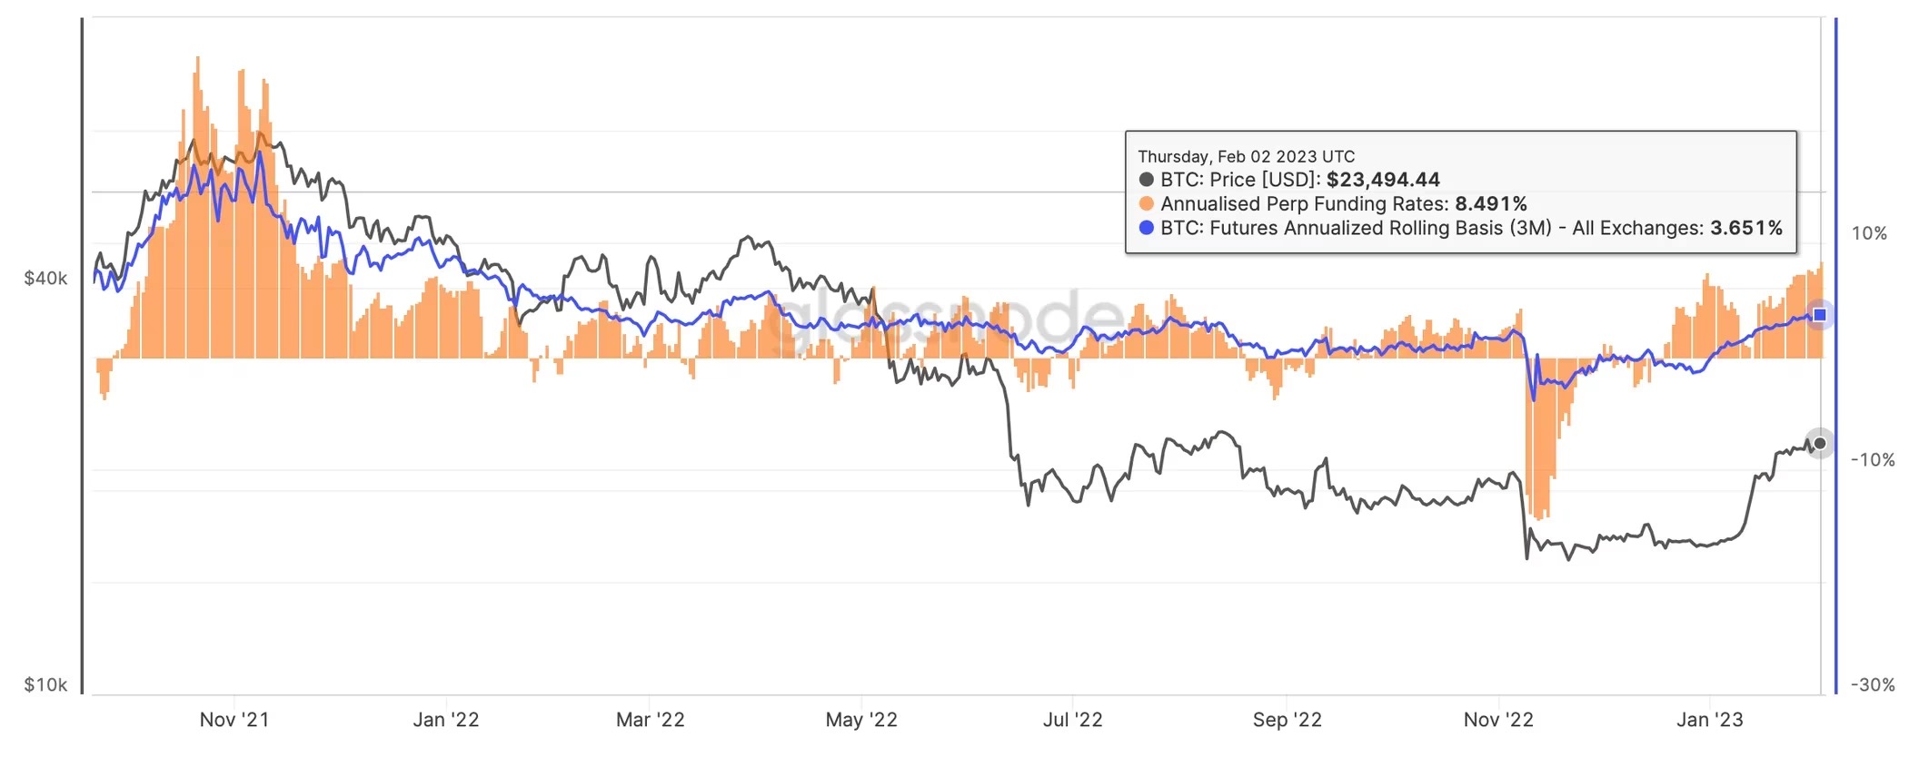Select the Nov '21 x-axis label

tap(234, 720)
